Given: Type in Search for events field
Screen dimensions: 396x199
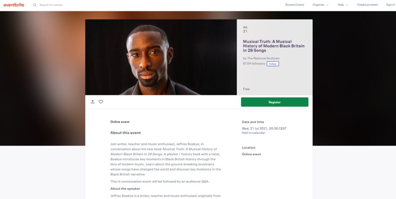Looking at the screenshot, I should pos(70,5).
